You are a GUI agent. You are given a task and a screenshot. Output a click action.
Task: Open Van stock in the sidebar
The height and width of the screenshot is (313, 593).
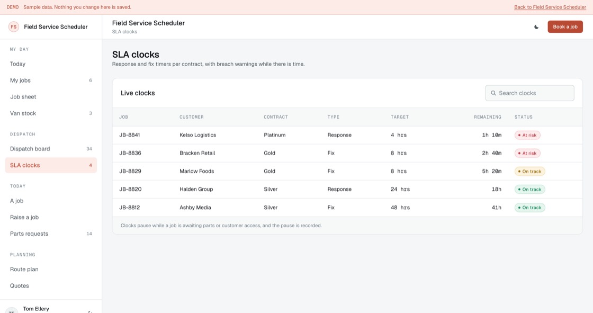click(51, 113)
